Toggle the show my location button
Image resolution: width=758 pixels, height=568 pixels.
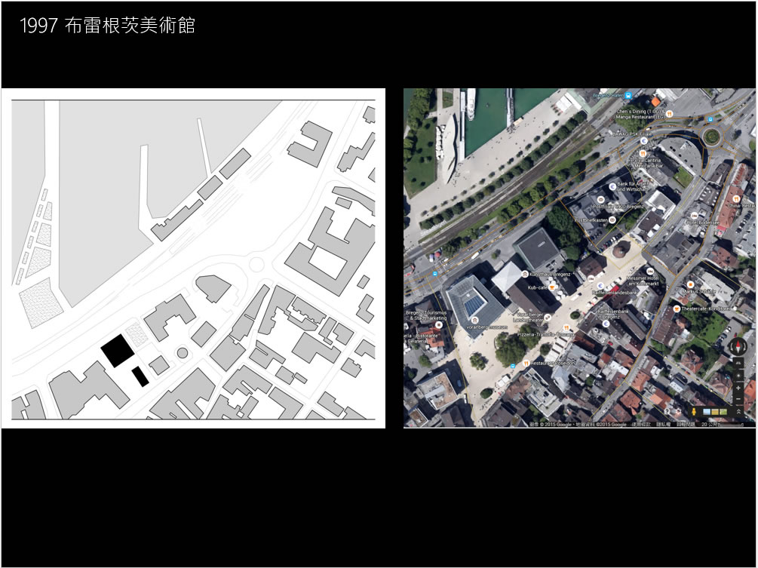coord(739,375)
